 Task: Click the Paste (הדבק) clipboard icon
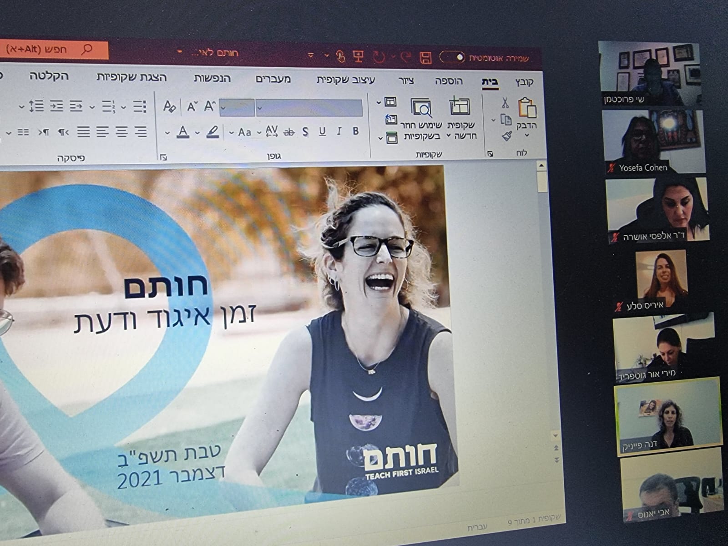528,107
